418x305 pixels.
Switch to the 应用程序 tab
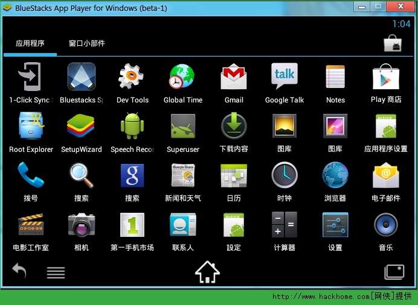click(x=30, y=43)
